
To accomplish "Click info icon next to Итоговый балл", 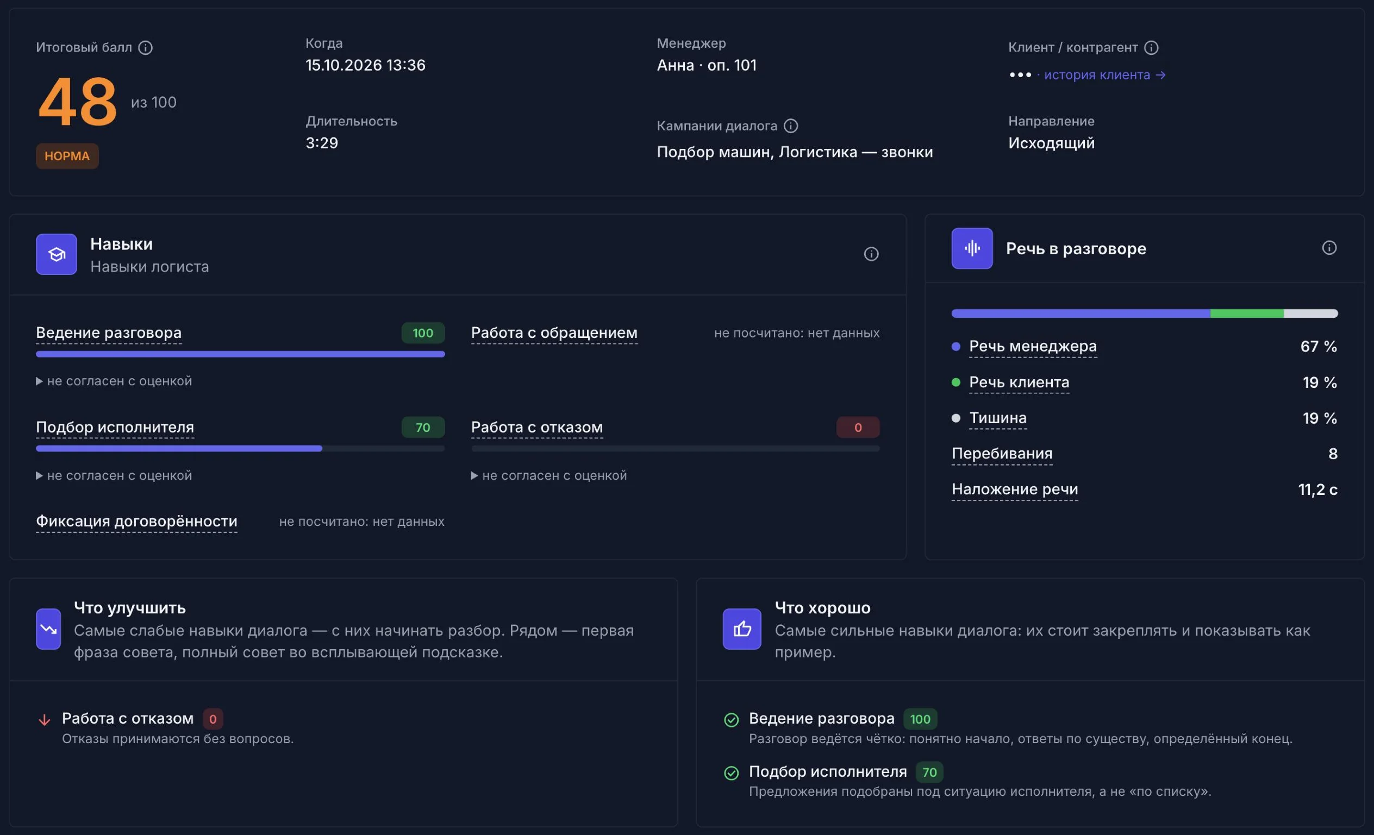I will pyautogui.click(x=146, y=48).
